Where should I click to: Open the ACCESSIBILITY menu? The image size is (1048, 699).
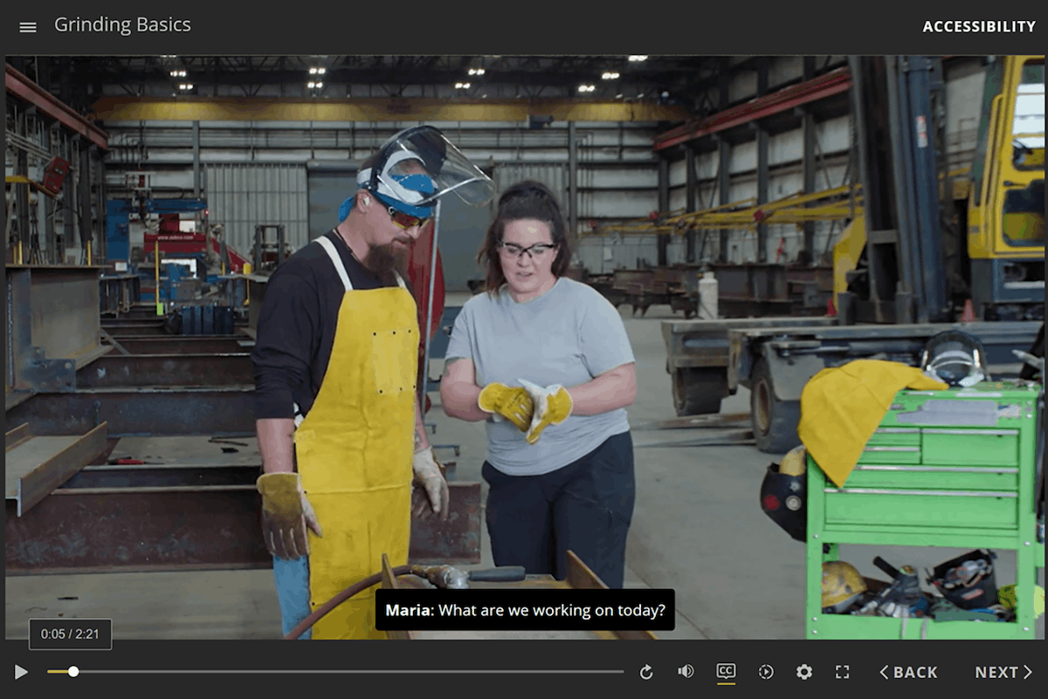[x=978, y=27]
